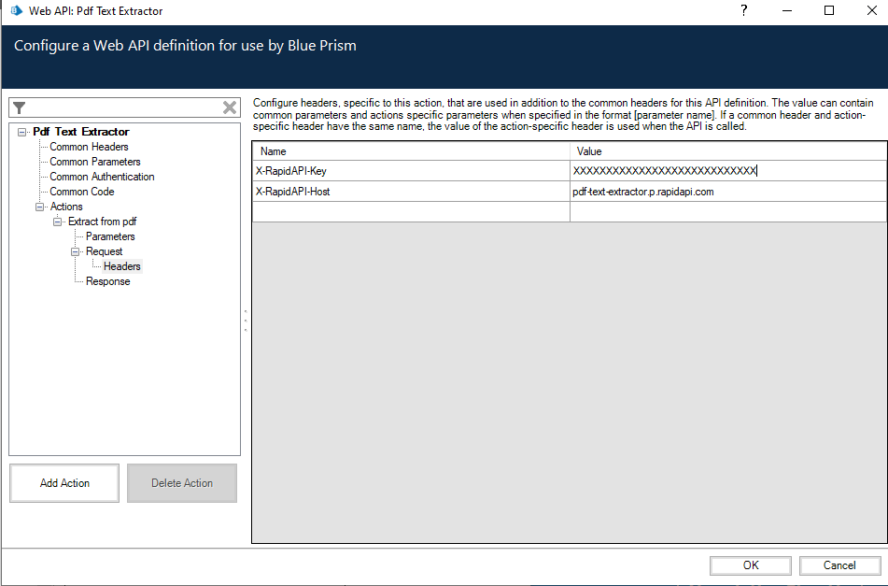This screenshot has width=888, height=586.
Task: Open help with the question mark button
Action: (x=743, y=11)
